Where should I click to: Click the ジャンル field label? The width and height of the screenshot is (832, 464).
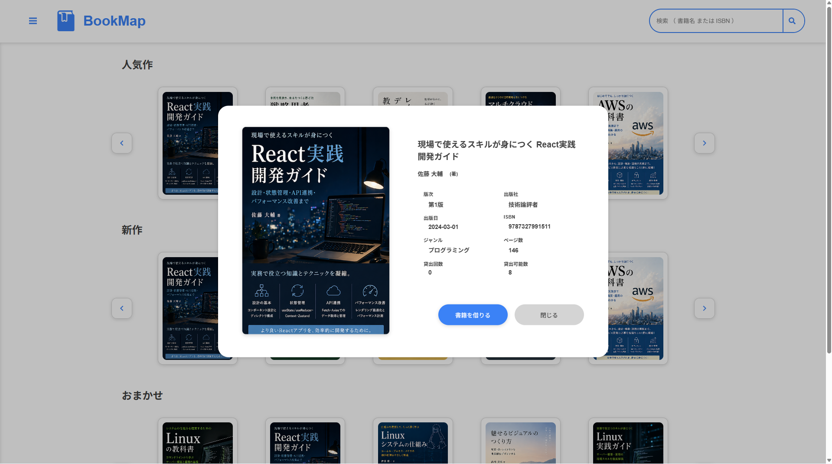click(433, 240)
